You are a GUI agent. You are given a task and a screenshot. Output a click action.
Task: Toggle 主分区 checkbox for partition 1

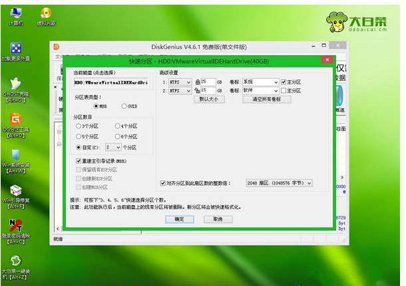tap(284, 82)
